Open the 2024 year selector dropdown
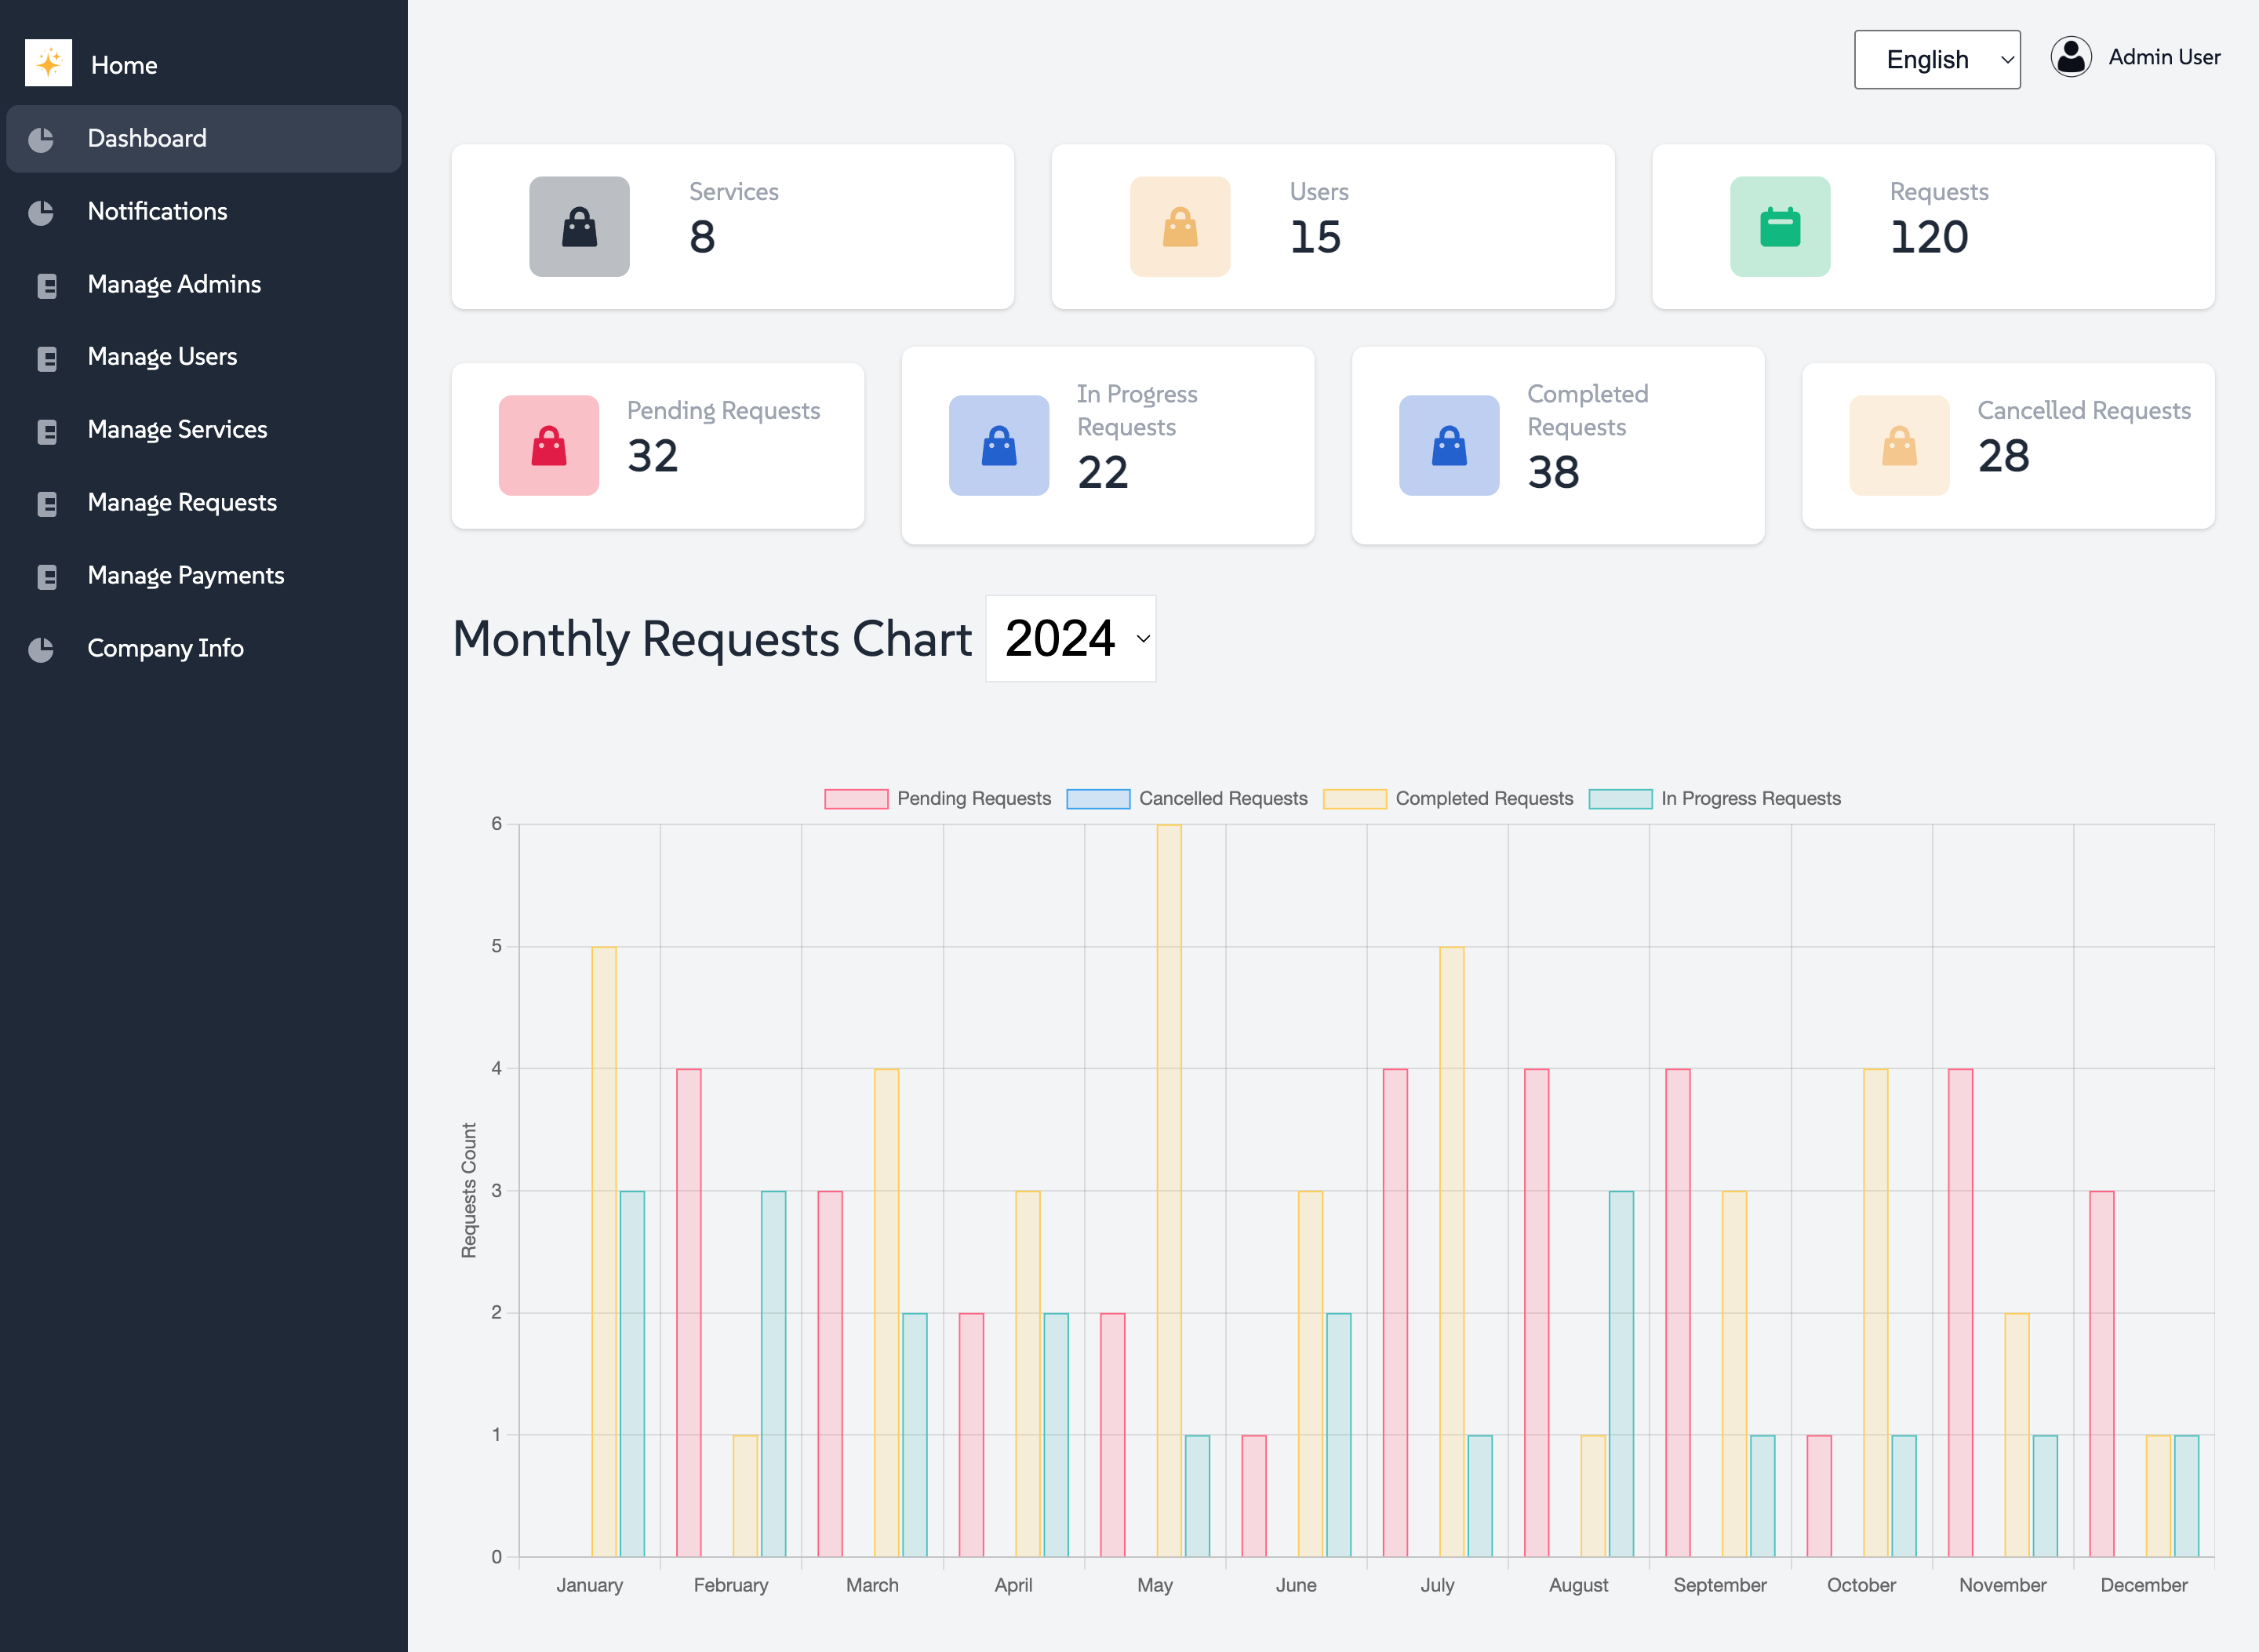This screenshot has width=2259, height=1652. coord(1070,638)
